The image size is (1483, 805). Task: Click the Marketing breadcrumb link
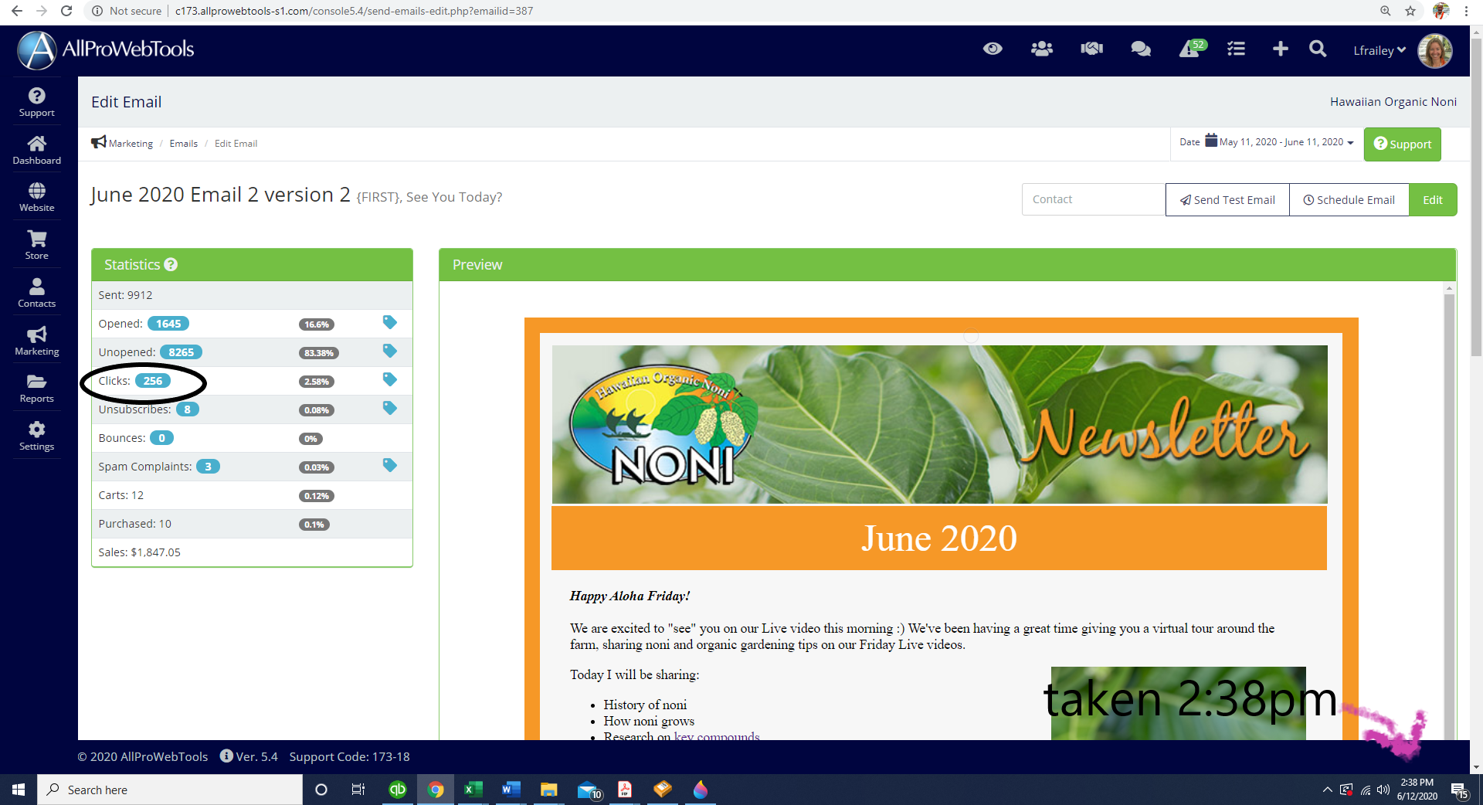[131, 143]
